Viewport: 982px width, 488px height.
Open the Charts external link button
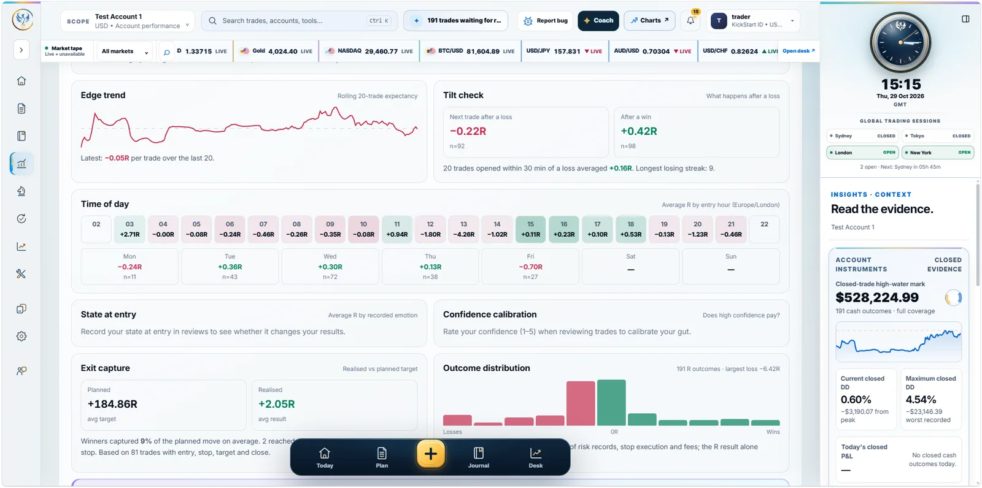point(649,21)
